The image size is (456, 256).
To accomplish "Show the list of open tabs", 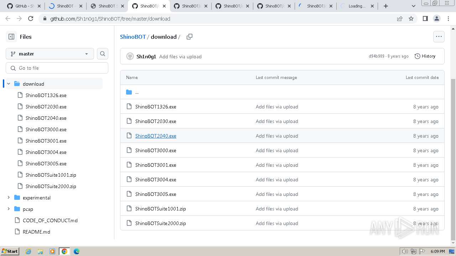I will (x=413, y=6).
